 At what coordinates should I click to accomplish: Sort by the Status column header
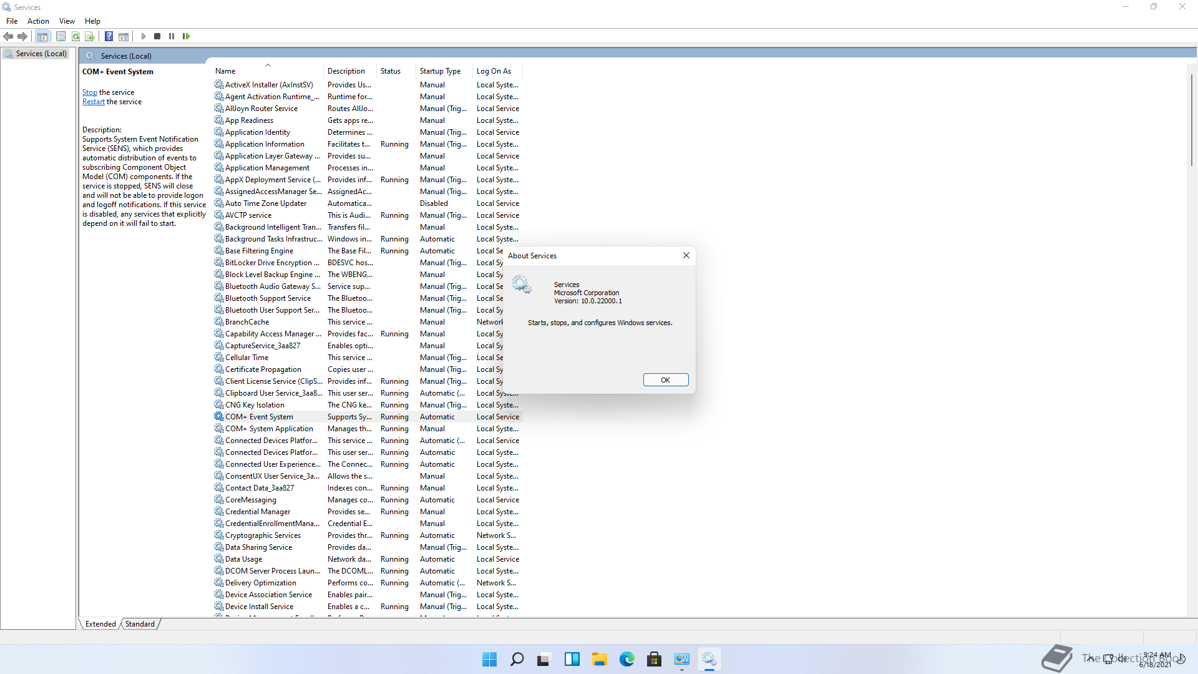(x=396, y=71)
